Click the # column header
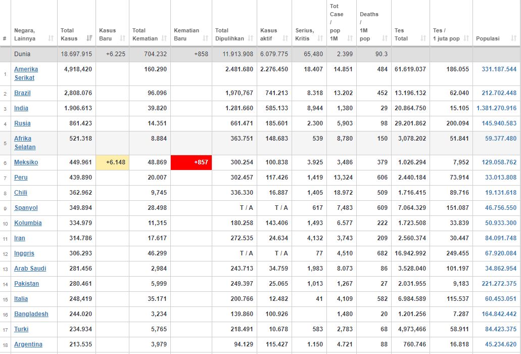The height and width of the screenshot is (354, 521). tap(5, 38)
